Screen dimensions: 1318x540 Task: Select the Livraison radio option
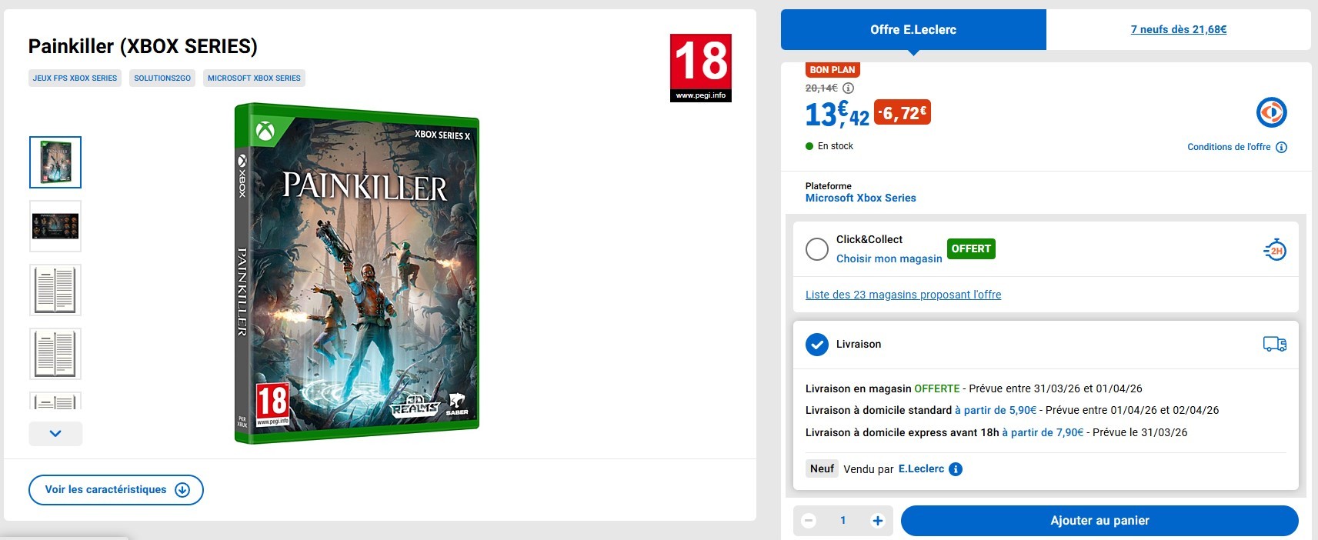click(817, 345)
